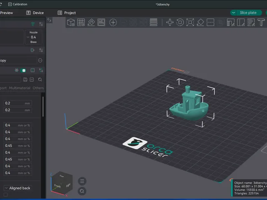Click the Add cube object icon
The height and width of the screenshot is (200, 267).
point(71,22)
